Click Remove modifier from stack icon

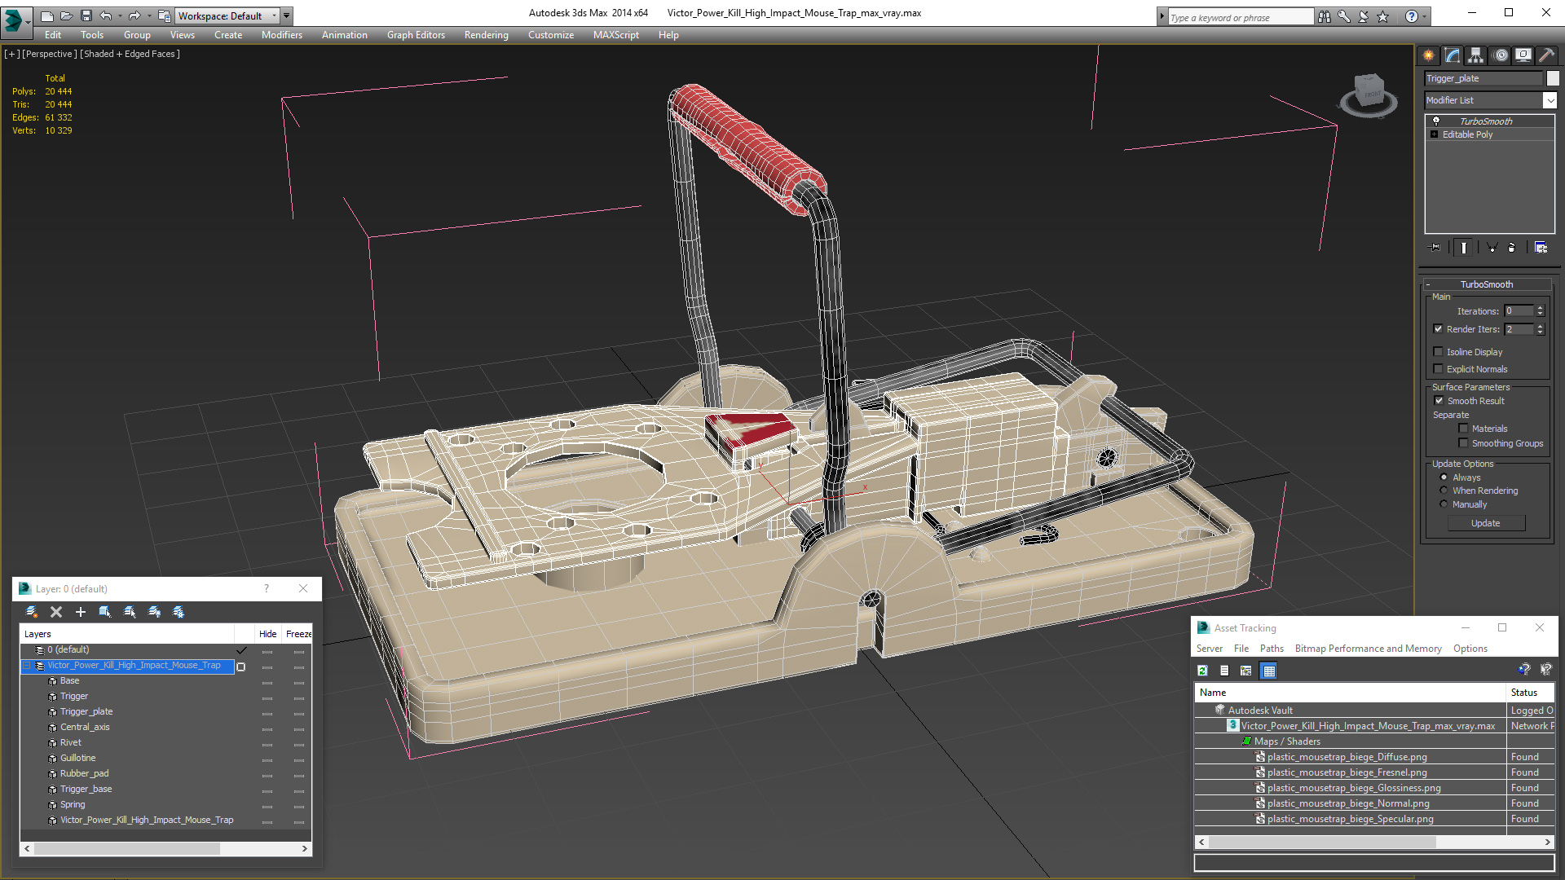click(1512, 248)
